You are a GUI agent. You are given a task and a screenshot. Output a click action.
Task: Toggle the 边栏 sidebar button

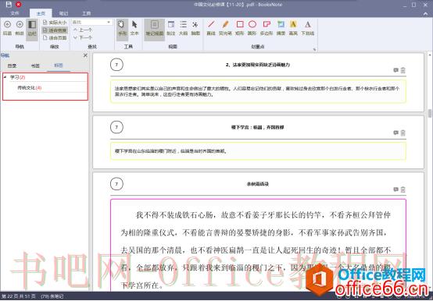pyautogui.click(x=32, y=29)
